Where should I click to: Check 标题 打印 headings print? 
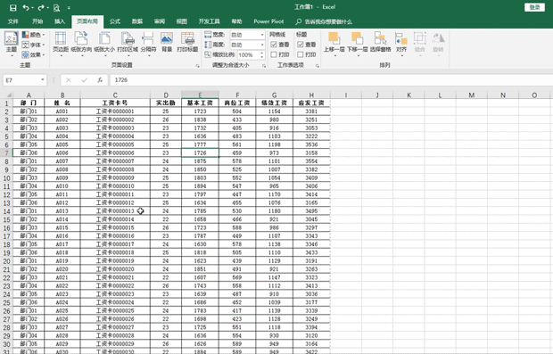coord(300,54)
